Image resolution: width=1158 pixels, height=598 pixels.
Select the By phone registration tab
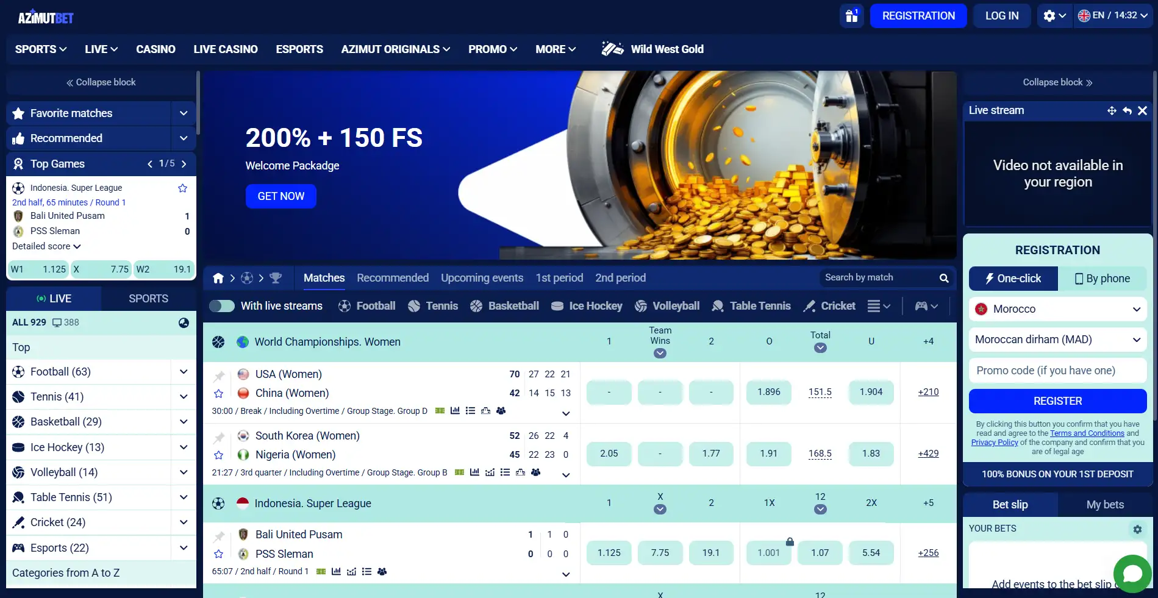tap(1102, 279)
